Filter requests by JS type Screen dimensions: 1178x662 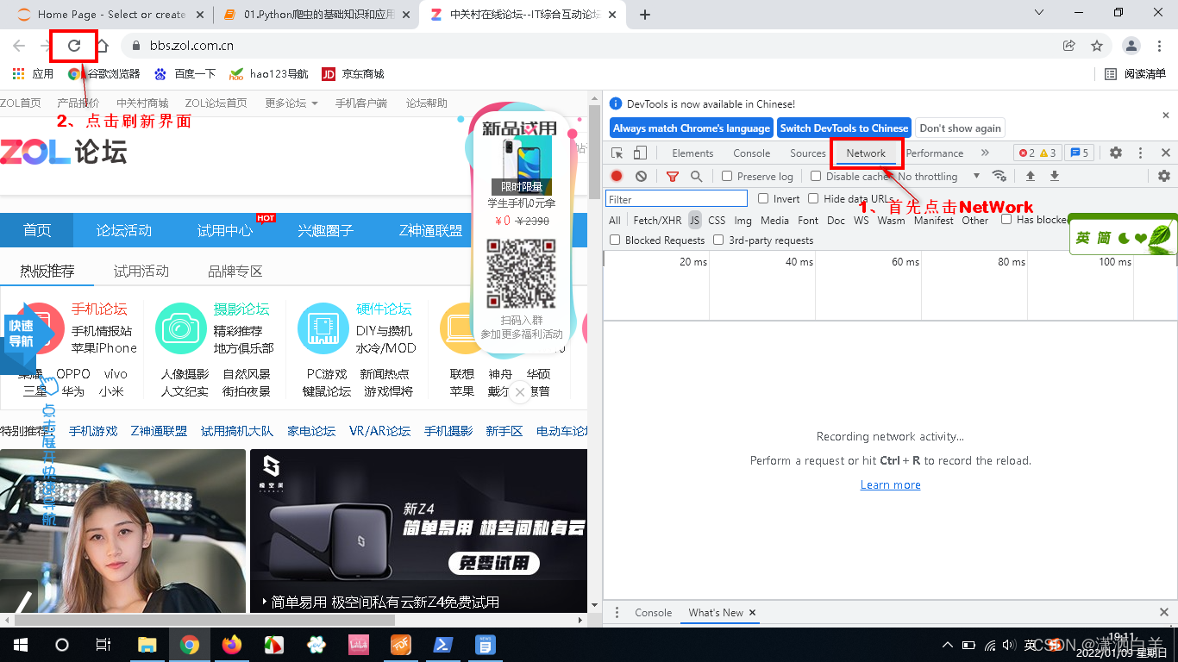[x=695, y=220]
